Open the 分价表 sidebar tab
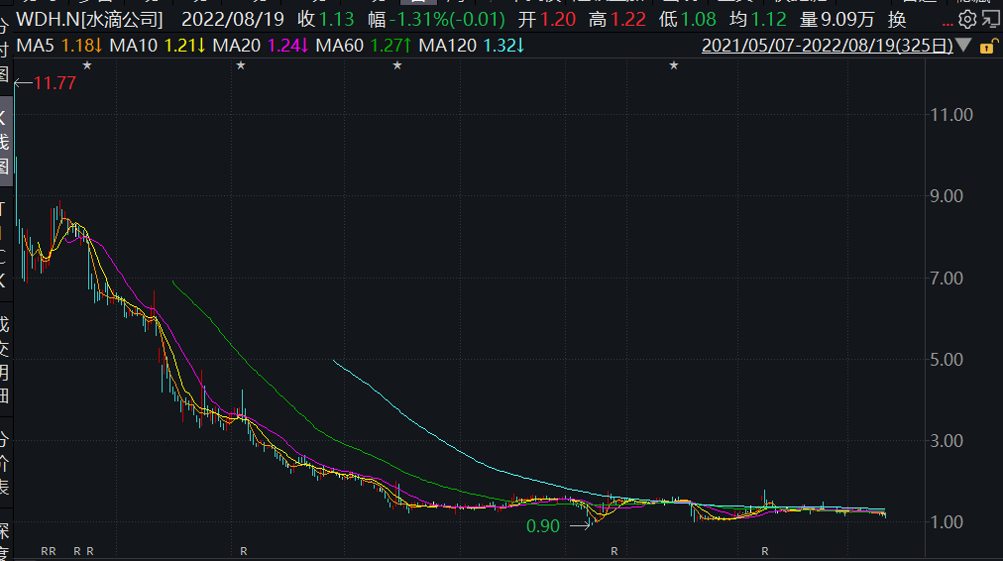The height and width of the screenshot is (561, 1003). pos(5,463)
